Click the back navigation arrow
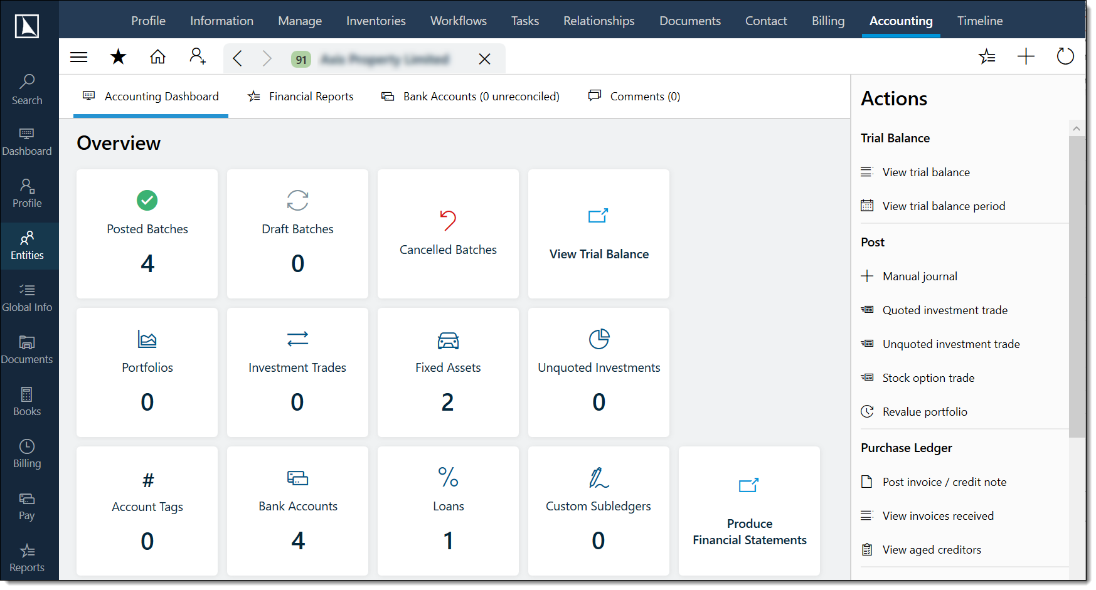The image size is (1096, 590). click(238, 58)
